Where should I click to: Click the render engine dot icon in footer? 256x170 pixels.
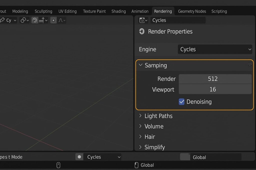79,157
